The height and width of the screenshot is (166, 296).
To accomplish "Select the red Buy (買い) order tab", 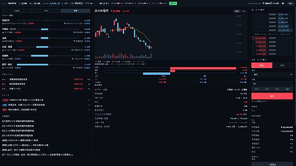I will (262, 65).
